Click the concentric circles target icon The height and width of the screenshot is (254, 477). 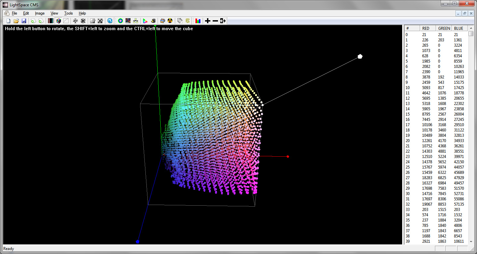point(121,21)
